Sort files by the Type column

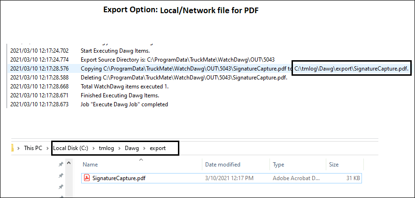pos(278,165)
